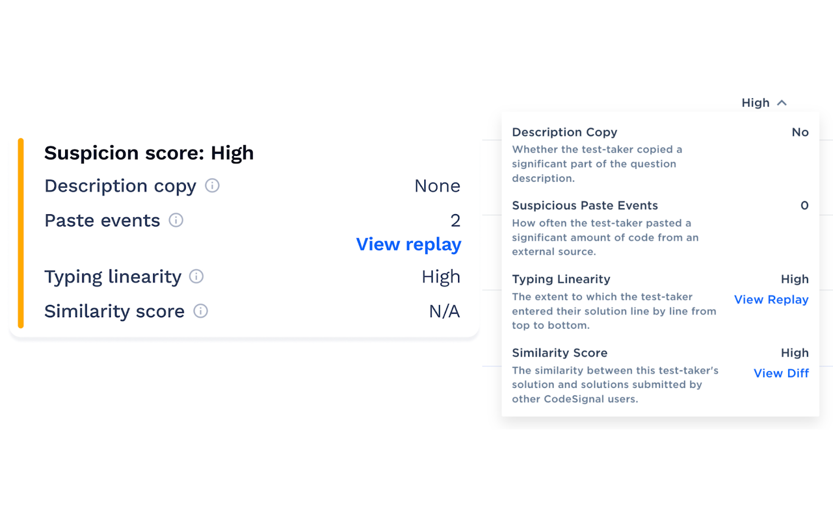Click the Description copy info icon
The image size is (833, 505).
(x=213, y=186)
